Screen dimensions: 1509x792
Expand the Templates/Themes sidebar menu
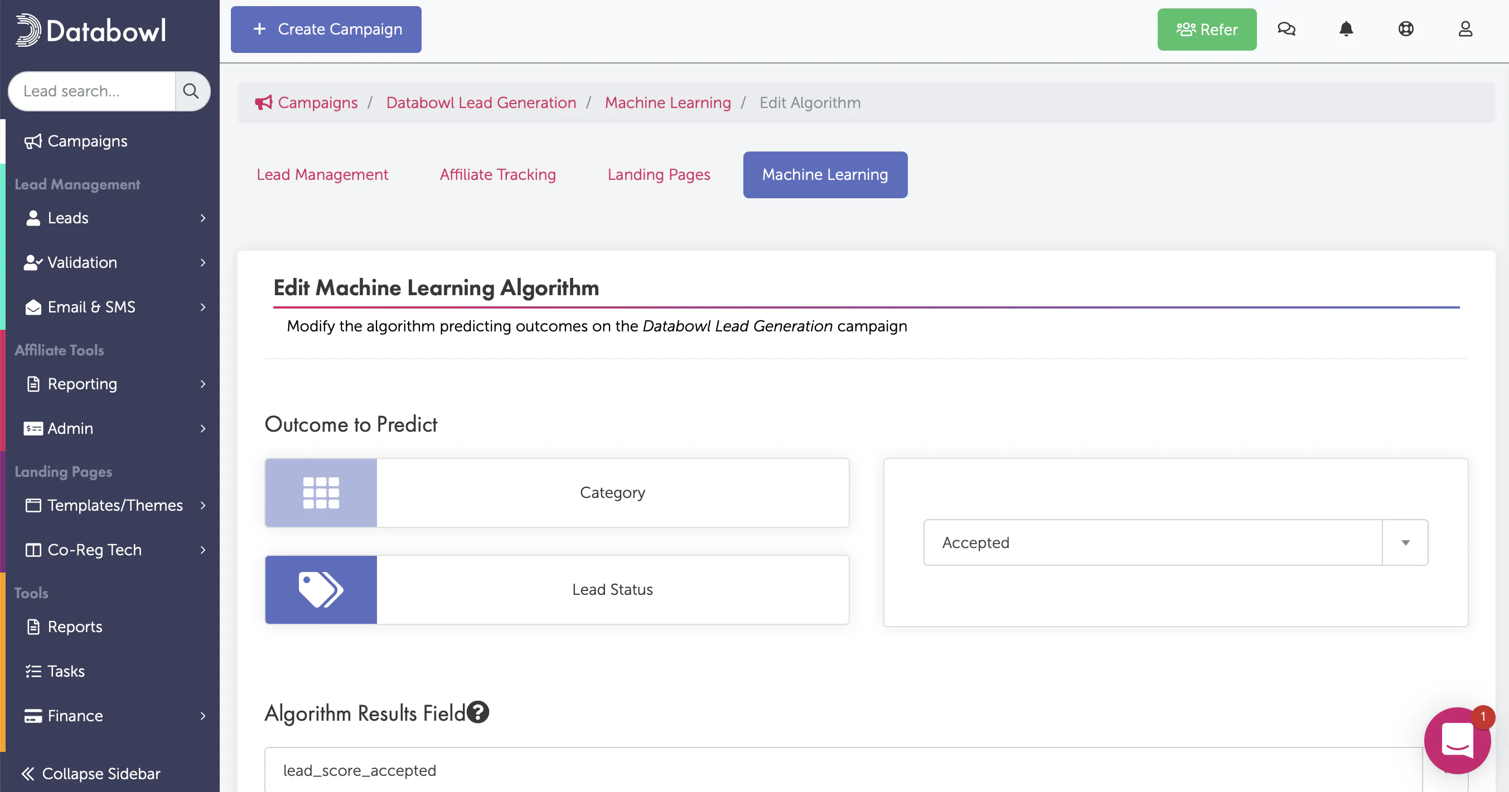click(x=109, y=505)
